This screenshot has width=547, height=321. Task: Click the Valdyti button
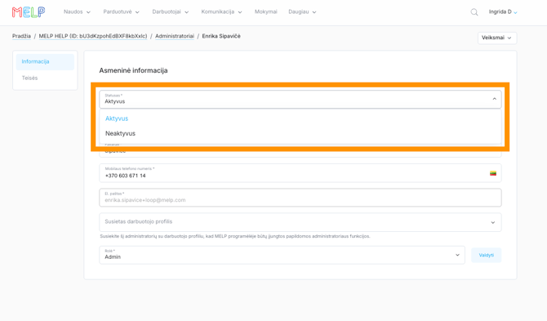487,255
